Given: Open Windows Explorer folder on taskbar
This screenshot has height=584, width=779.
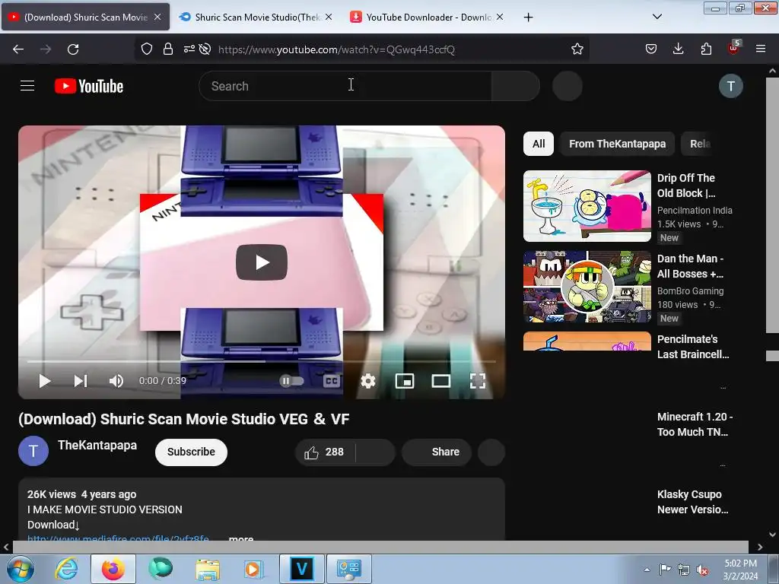Looking at the screenshot, I should point(208,569).
